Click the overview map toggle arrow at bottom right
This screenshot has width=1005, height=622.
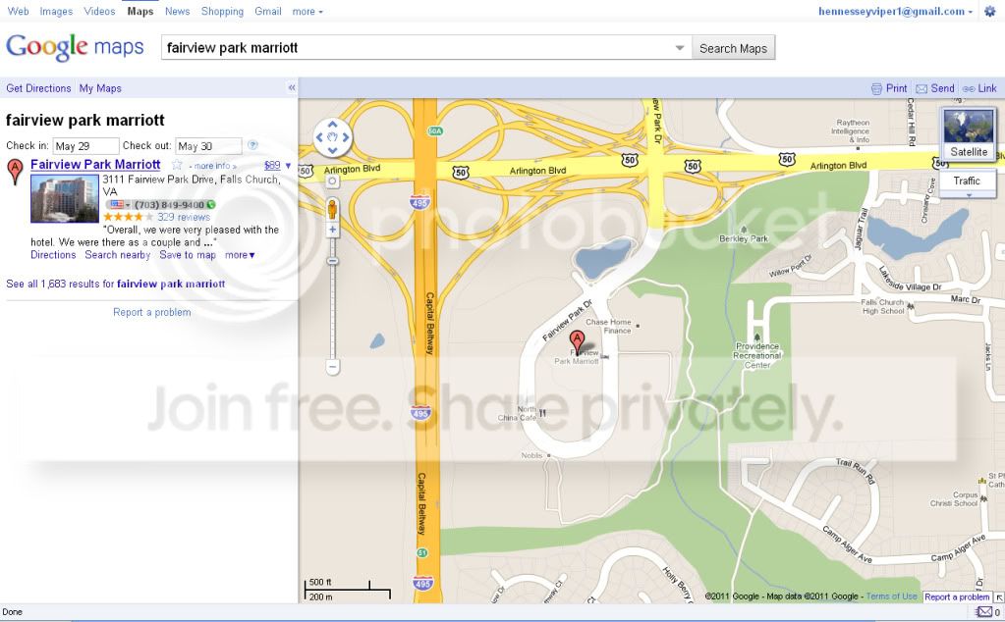pos(998,597)
